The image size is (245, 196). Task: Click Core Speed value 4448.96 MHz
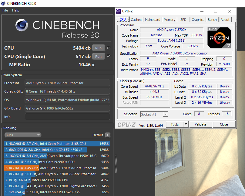154,86
